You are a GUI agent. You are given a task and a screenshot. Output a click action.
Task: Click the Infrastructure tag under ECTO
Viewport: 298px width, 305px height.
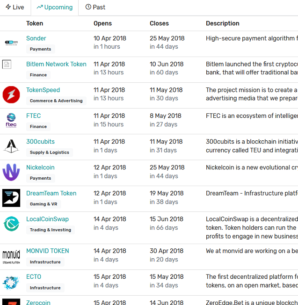[x=45, y=288]
